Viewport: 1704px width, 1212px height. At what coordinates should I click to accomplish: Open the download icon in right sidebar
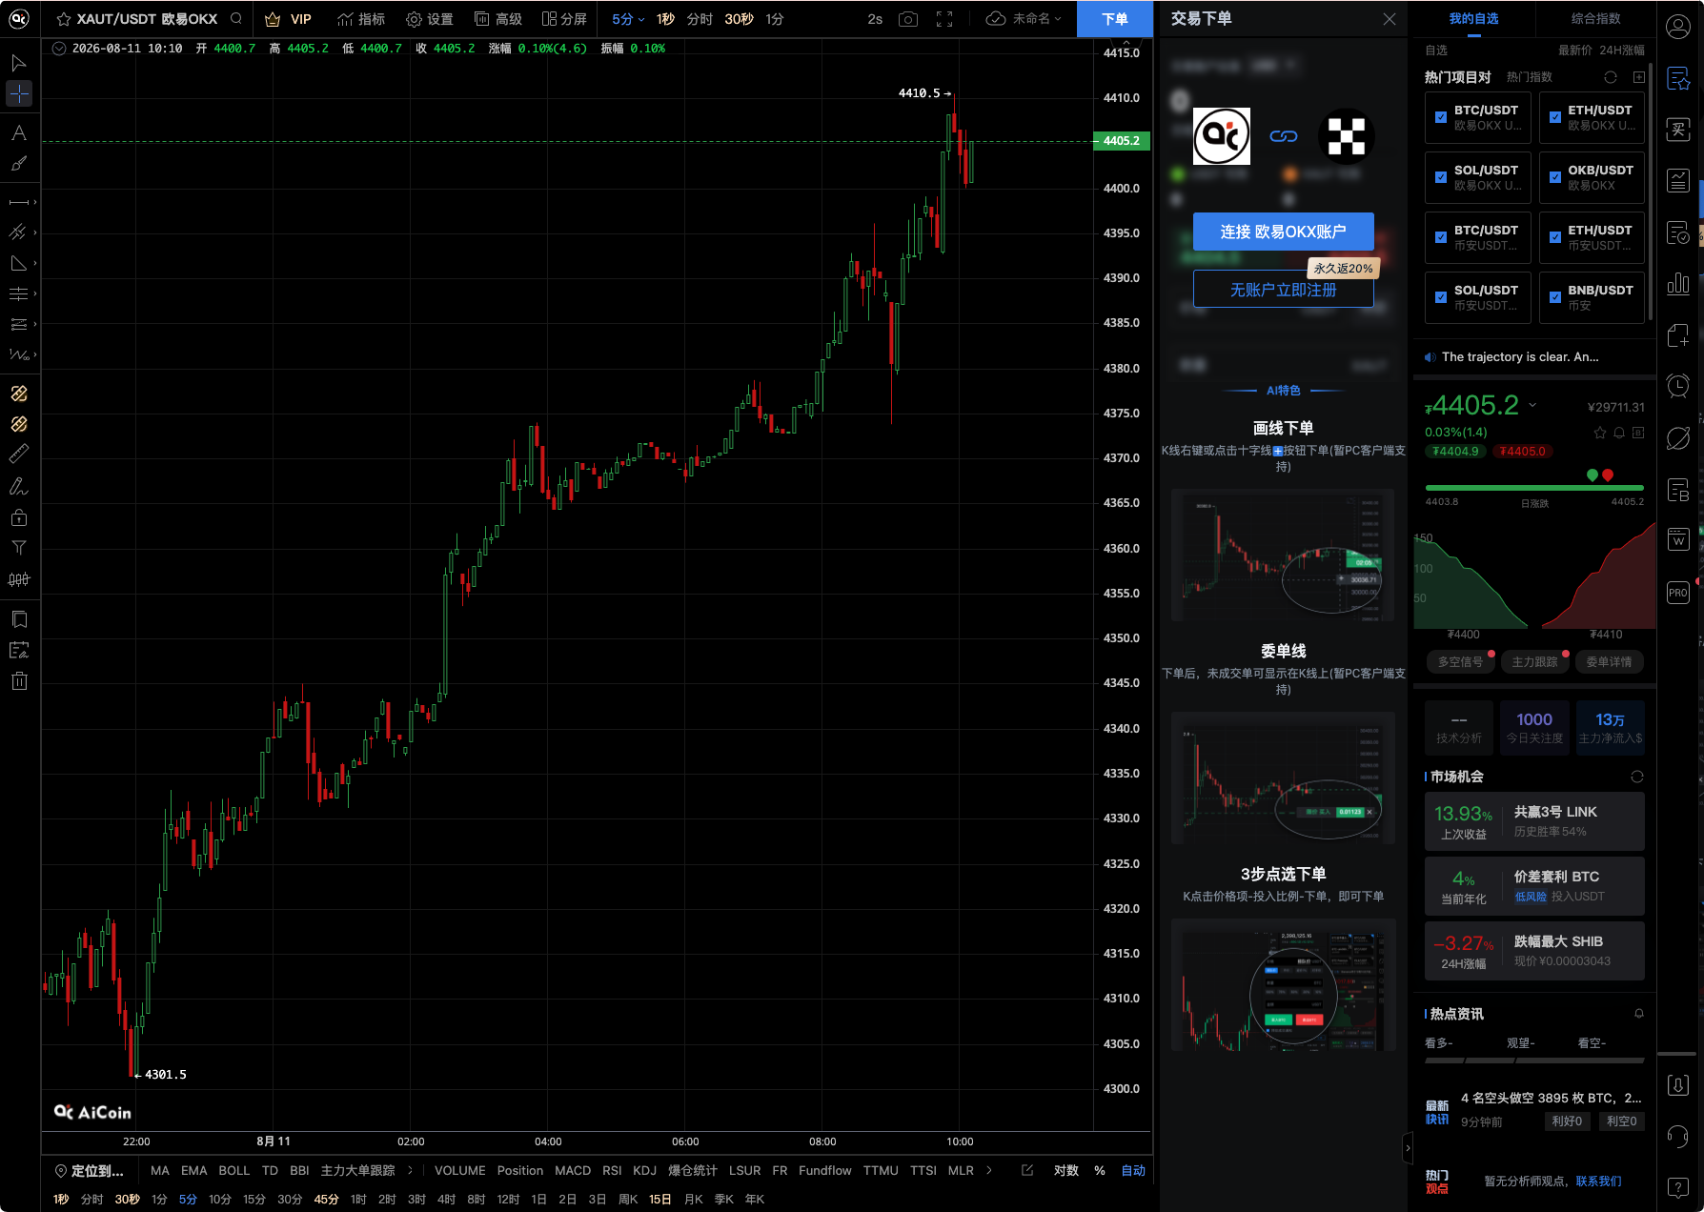tap(1678, 1085)
